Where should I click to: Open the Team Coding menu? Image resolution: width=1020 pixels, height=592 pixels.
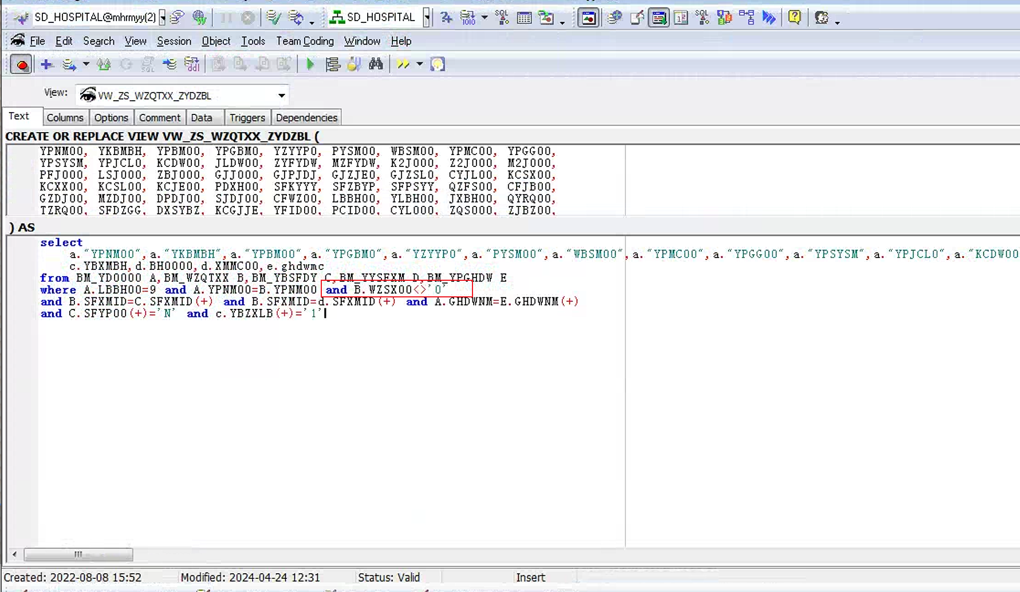[x=305, y=41]
